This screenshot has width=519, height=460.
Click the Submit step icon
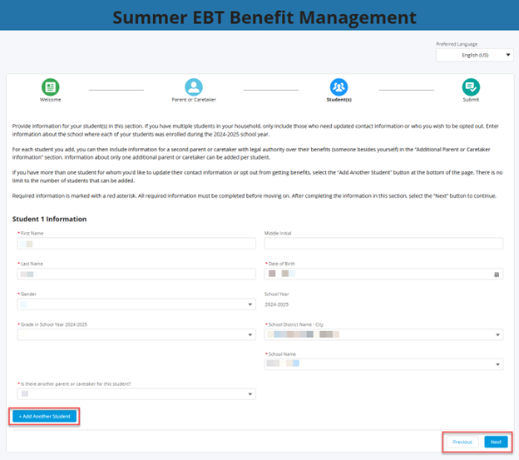pyautogui.click(x=471, y=87)
